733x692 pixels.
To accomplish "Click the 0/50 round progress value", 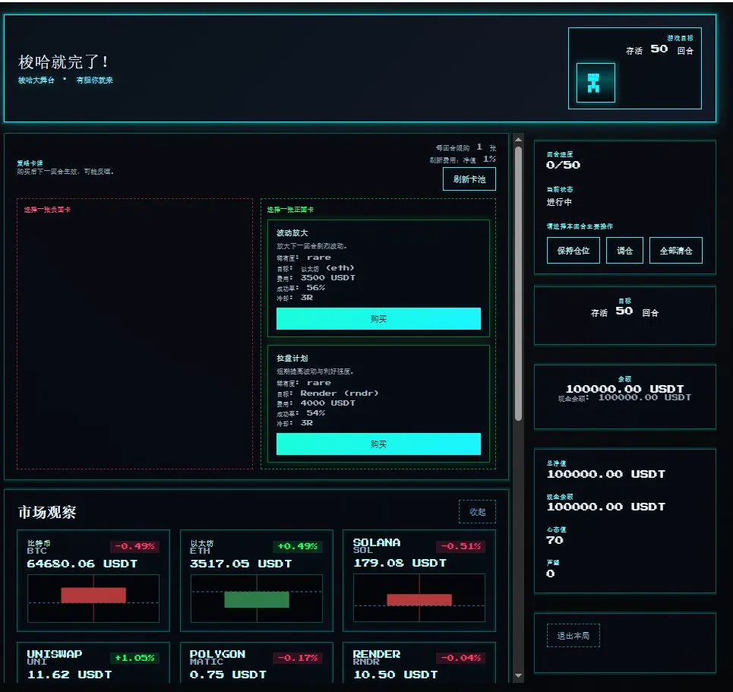I will coord(564,165).
